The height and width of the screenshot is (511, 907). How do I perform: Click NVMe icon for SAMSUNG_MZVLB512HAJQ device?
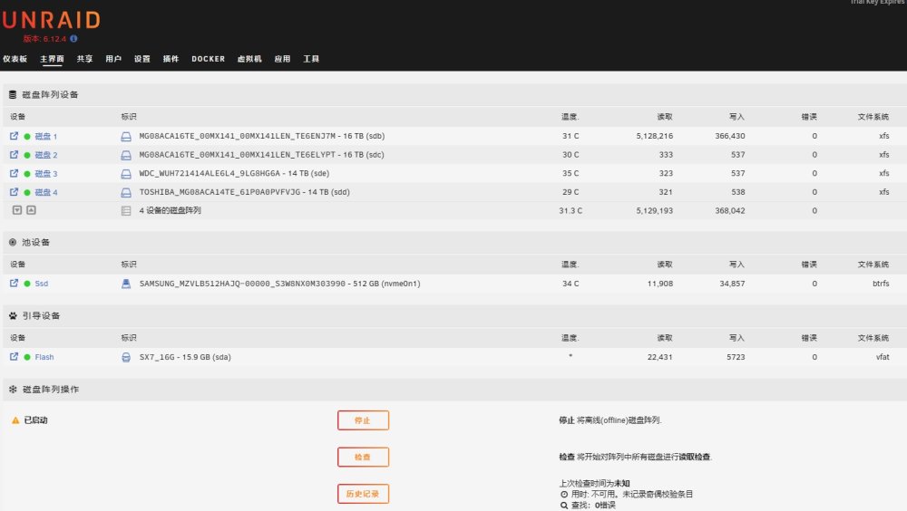click(126, 284)
